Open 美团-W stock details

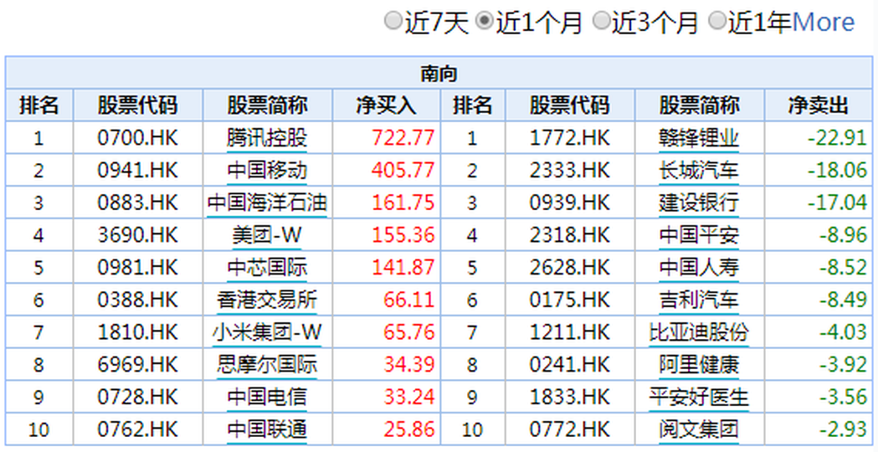pyautogui.click(x=267, y=235)
